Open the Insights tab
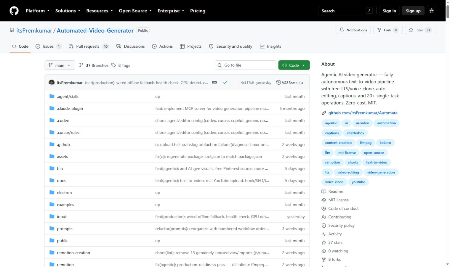This screenshot has width=450, height=267. (270, 46)
